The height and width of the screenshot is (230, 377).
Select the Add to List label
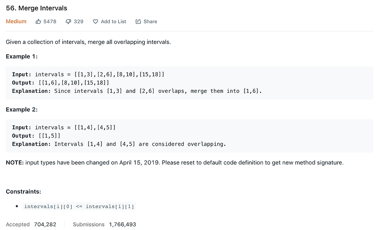coord(113,22)
